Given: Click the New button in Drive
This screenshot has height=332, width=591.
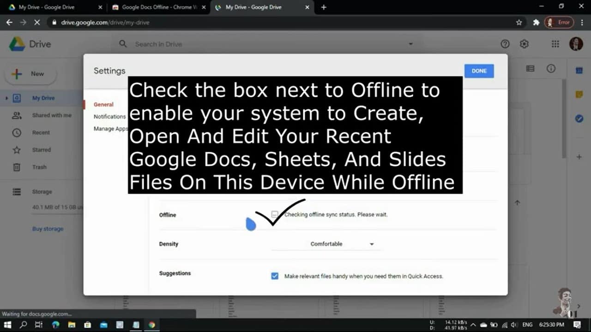Looking at the screenshot, I should (x=30, y=74).
